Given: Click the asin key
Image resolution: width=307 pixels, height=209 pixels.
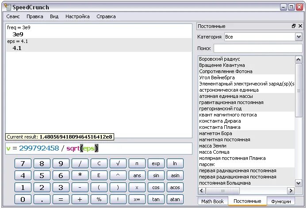Looking at the screenshot, I should [175, 175].
